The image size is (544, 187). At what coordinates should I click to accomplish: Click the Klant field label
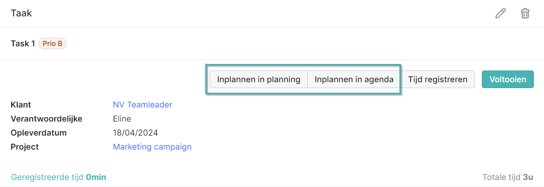pos(21,105)
